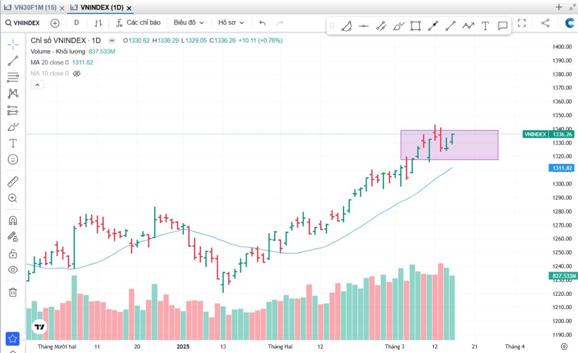Add a new chart tab
Image resolution: width=578 pixels, height=353 pixels.
click(x=559, y=7)
